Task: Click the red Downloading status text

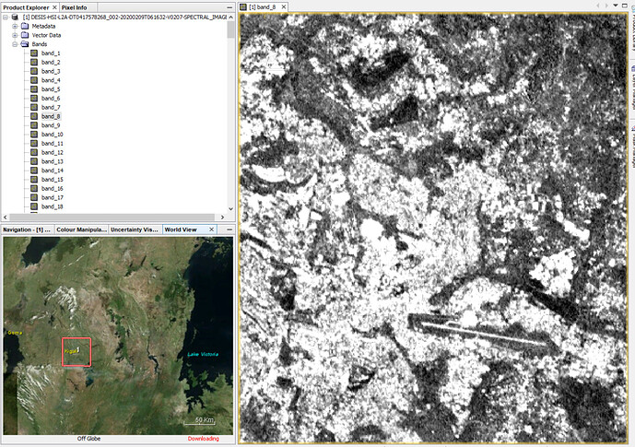Action: click(x=204, y=439)
